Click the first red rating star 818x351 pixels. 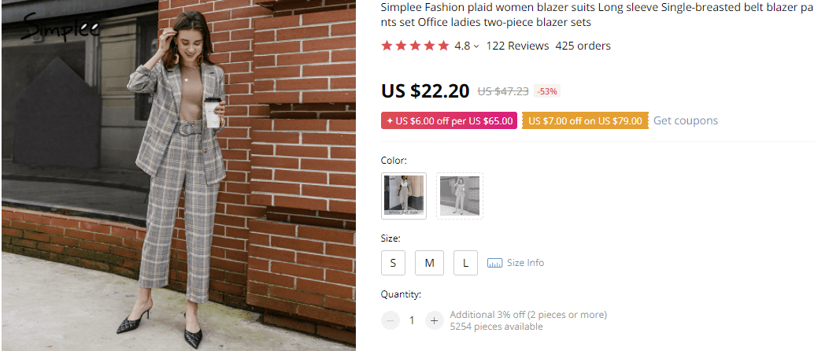[x=387, y=46]
